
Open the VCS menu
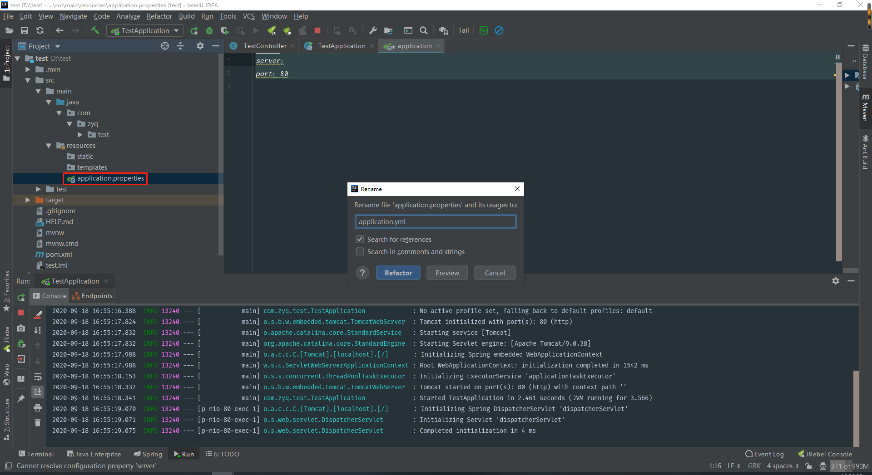pyautogui.click(x=248, y=16)
